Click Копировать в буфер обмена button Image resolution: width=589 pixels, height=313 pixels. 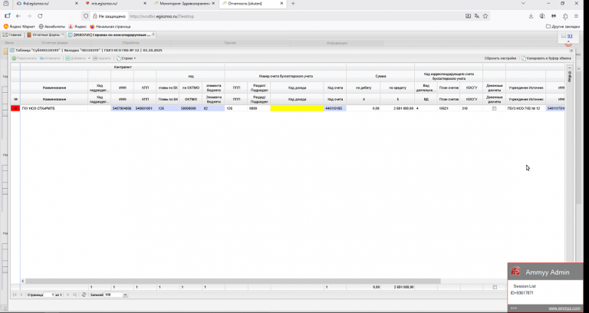click(x=546, y=58)
